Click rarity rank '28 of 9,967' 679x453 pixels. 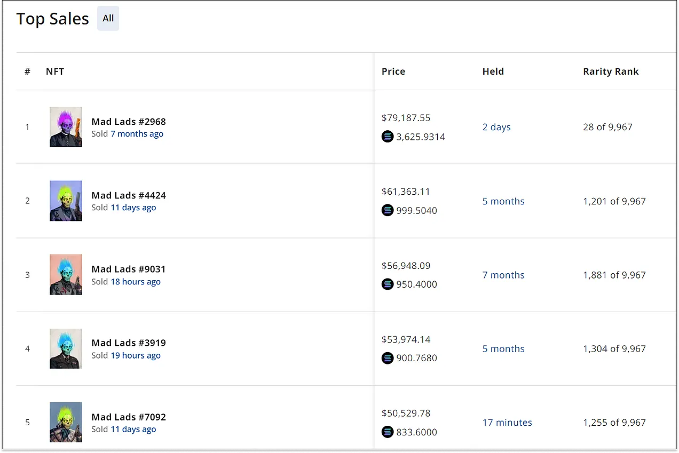607,127
